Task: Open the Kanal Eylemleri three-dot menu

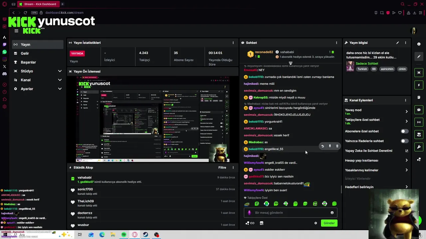Action: click(x=405, y=100)
